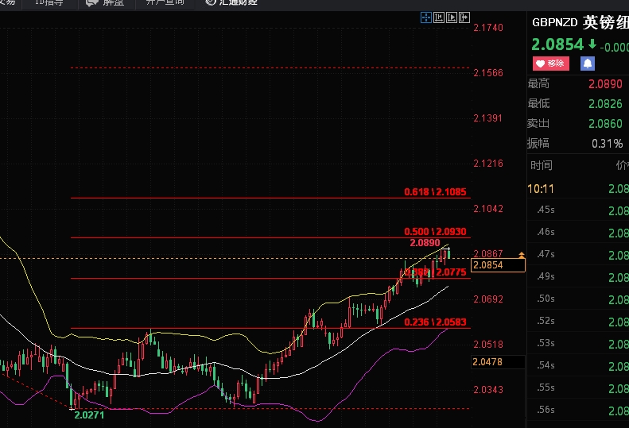Click the green down arrow beside 2.0854

(592, 44)
